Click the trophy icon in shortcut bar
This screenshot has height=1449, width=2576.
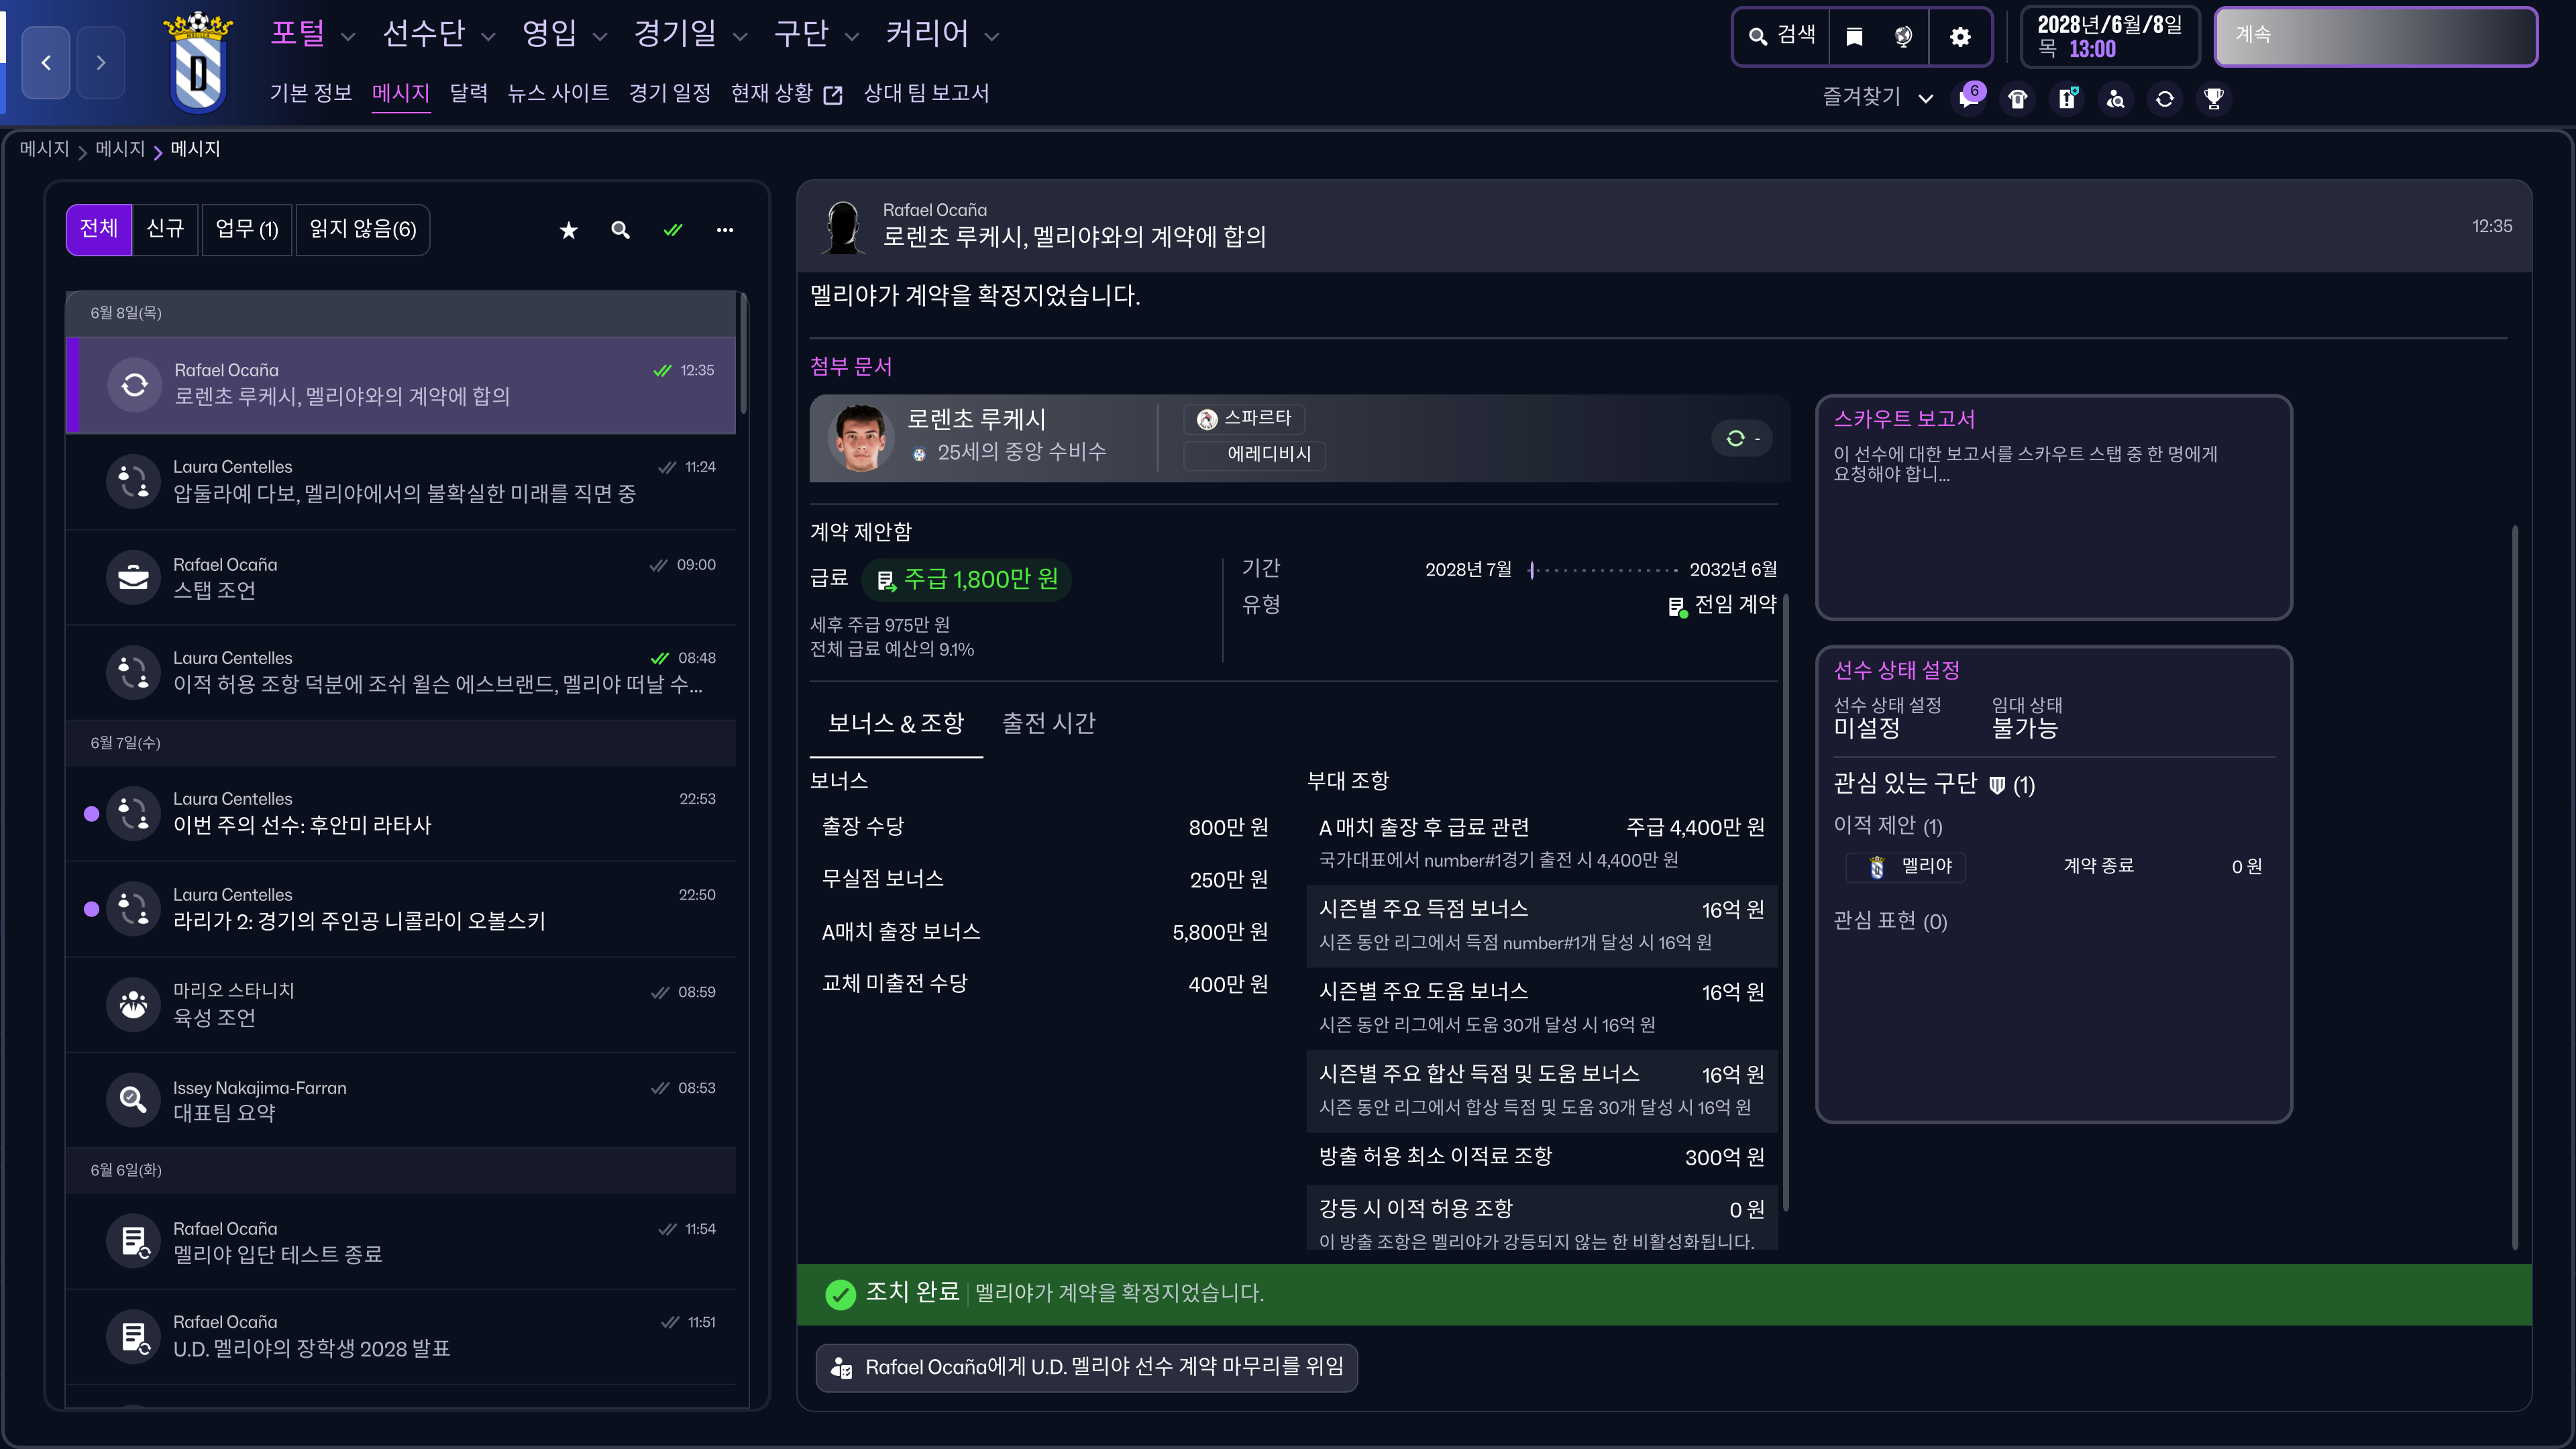(2214, 99)
